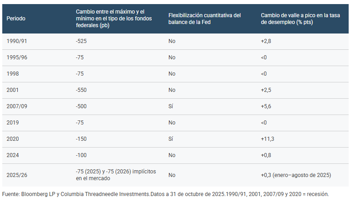Click the federal funds rate change column header
Viewport: 355px width, 201px height.
pos(114,18)
